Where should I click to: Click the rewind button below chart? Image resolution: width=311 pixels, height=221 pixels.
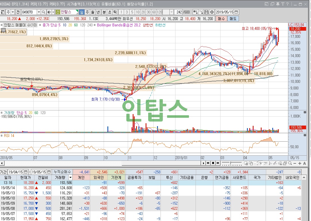click(x=208, y=163)
